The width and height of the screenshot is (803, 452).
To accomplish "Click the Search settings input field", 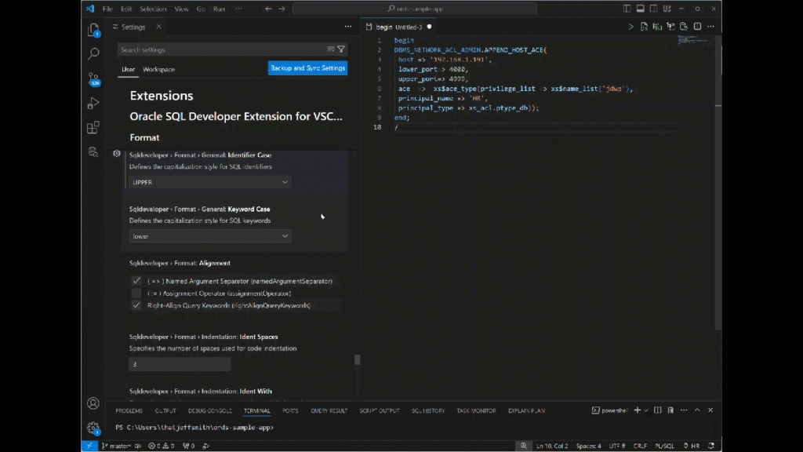I will (221, 49).
